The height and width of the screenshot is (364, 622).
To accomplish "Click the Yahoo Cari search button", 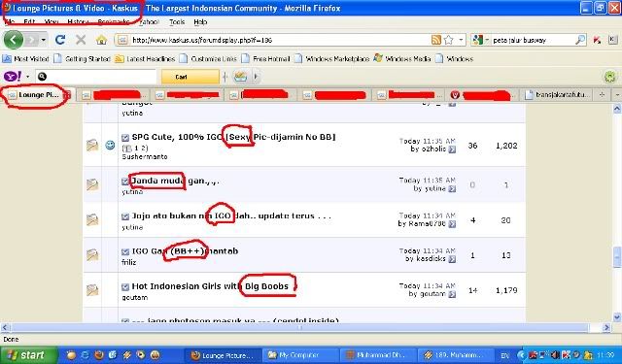I will point(190,77).
